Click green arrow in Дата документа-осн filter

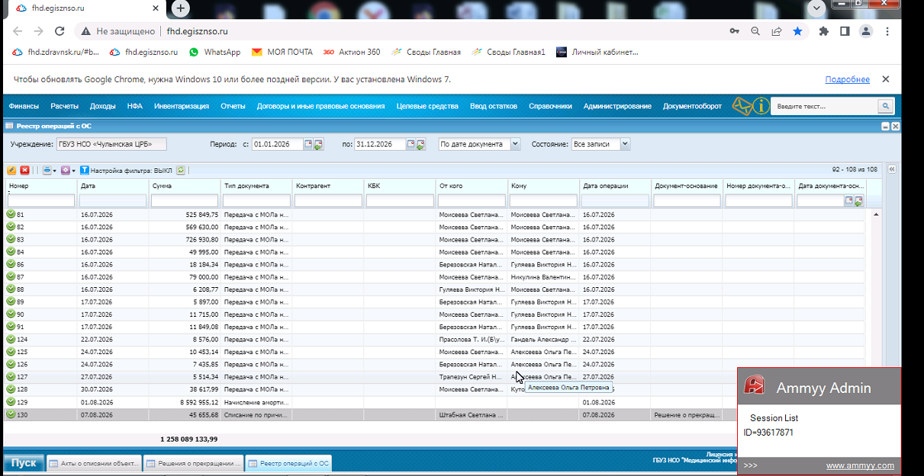tap(858, 201)
